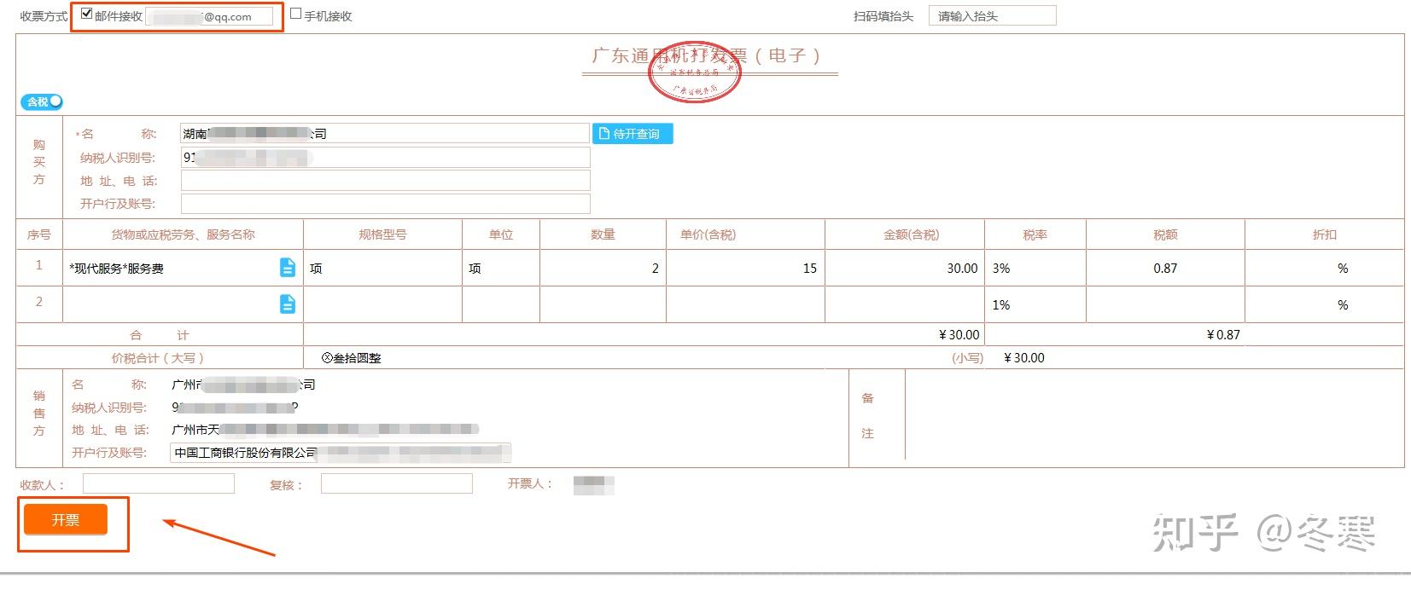
Task: Open the 1% tax rate dropdown
Action: click(x=1035, y=304)
